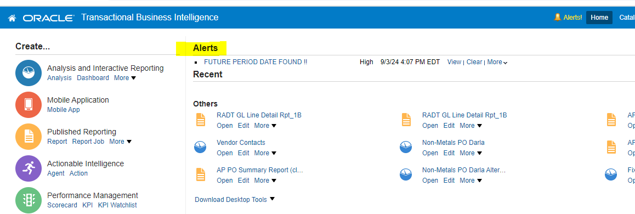The image size is (635, 214).
Task: Click the Home house icon beside Oracle logo
Action: (x=12, y=18)
